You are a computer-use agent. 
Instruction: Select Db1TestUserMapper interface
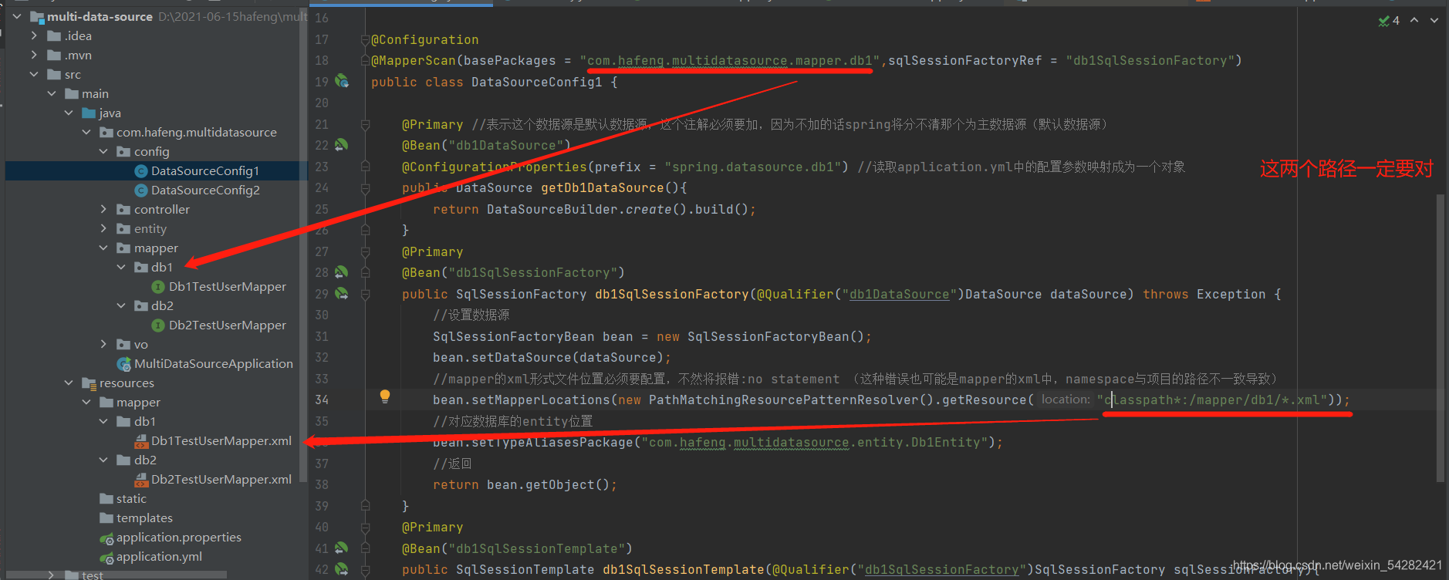click(x=228, y=286)
